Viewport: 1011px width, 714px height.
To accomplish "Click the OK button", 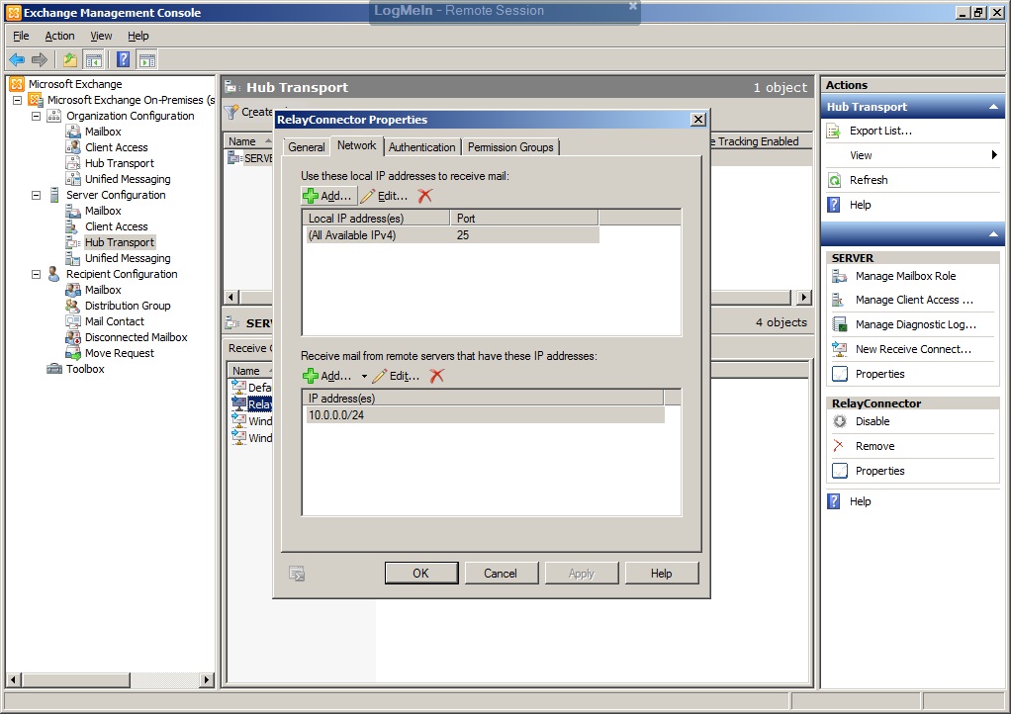I will [x=421, y=573].
